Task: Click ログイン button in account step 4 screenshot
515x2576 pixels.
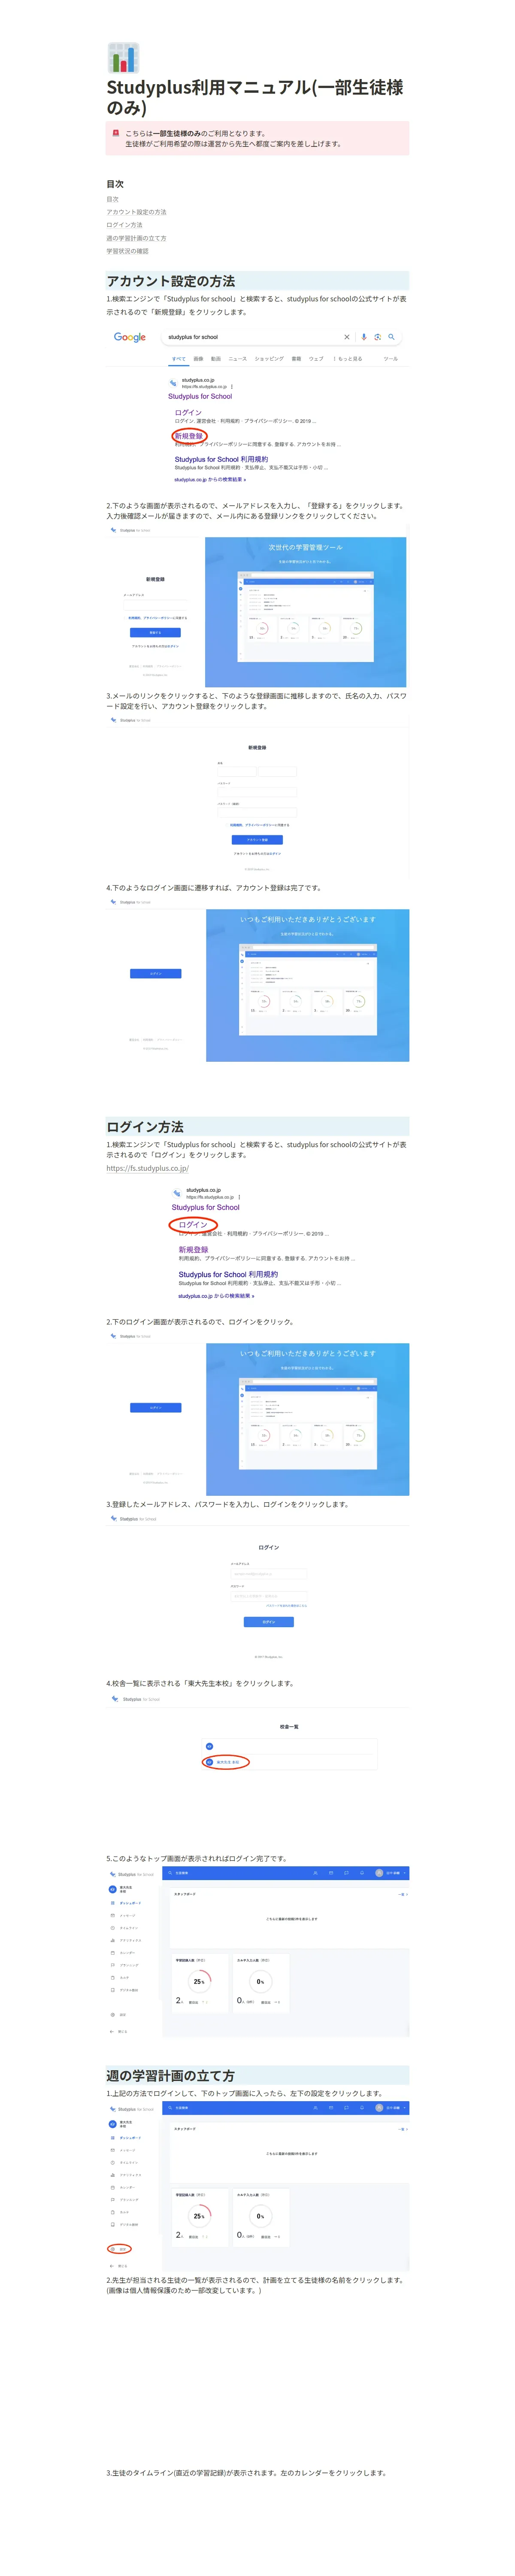Action: tap(155, 973)
